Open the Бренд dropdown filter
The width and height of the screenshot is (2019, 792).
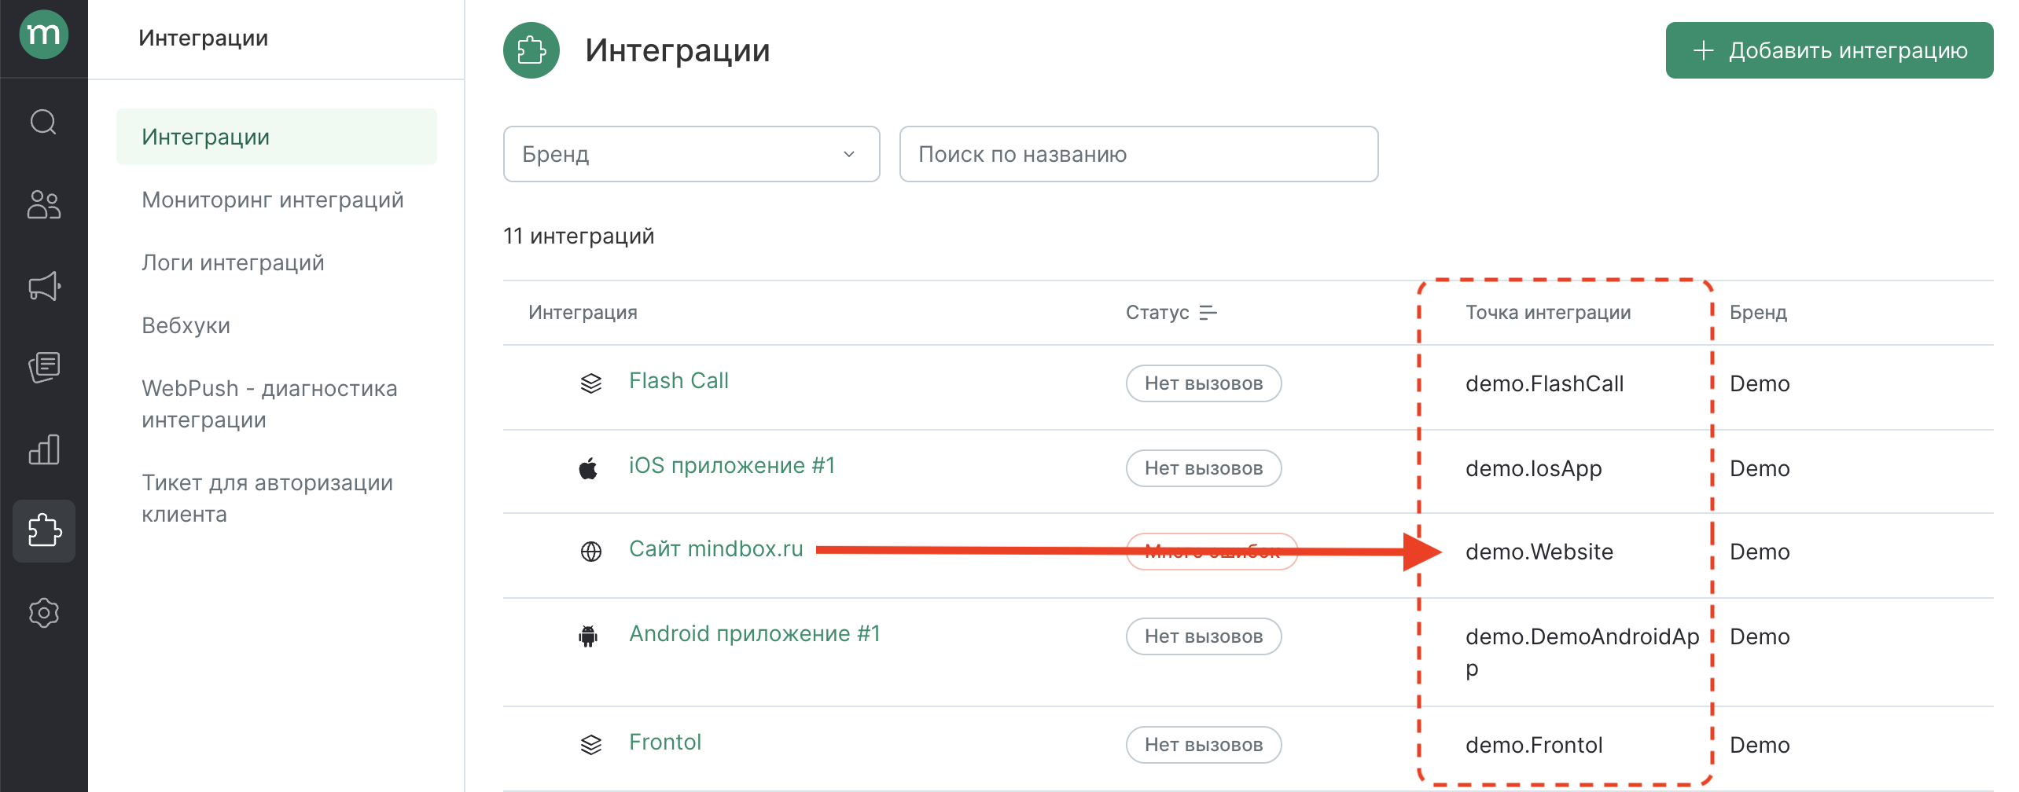point(690,154)
